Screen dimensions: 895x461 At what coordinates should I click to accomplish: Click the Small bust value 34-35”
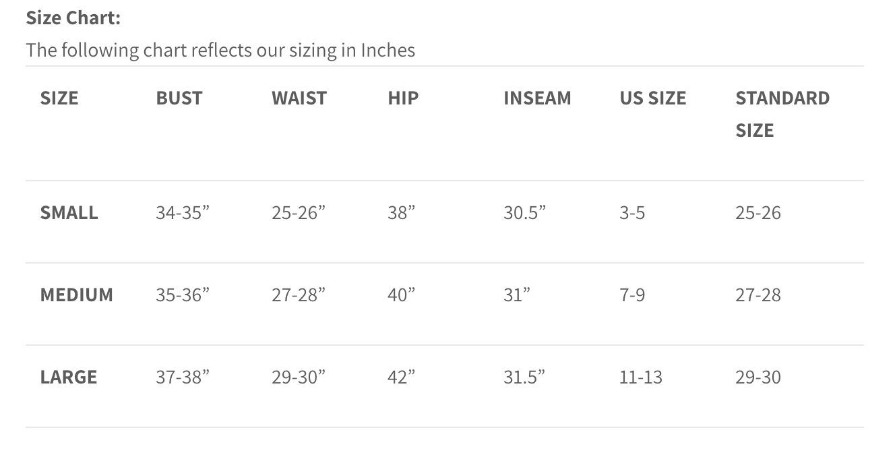pyautogui.click(x=183, y=213)
